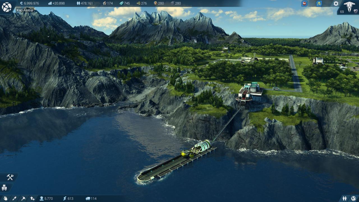Viewport: 359px width, 202px height.
Task: Click the white vehicle on the road
Action: (x=276, y=88)
